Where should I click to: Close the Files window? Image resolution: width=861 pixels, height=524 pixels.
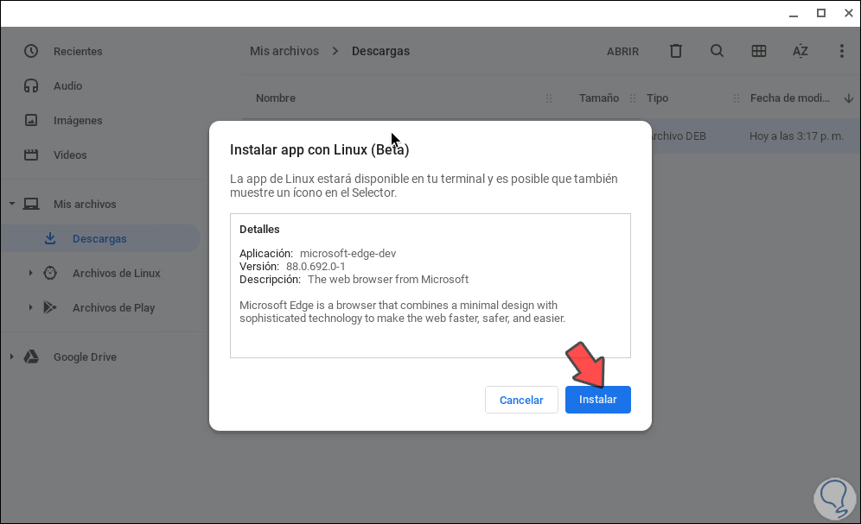pyautogui.click(x=849, y=13)
